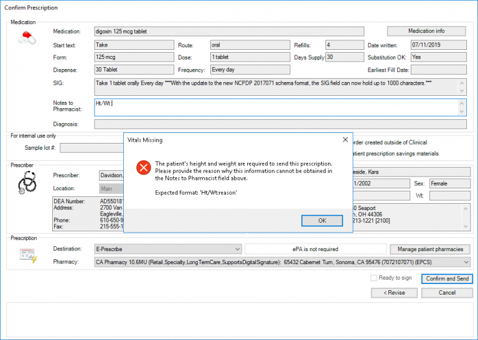Click Manage patient pharmacies button
Screen dimensions: 478x340
(430, 249)
